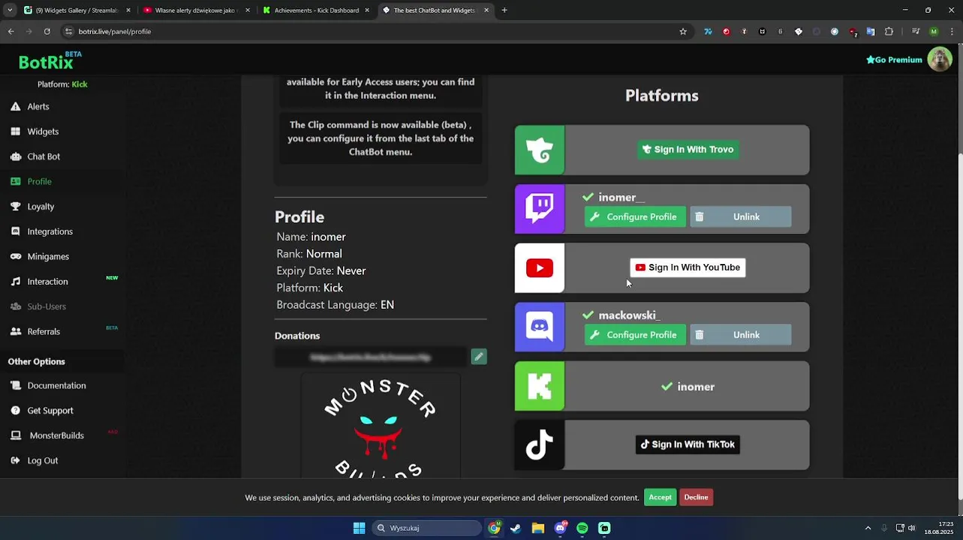963x540 pixels.
Task: Reload the page
Action: point(47,31)
